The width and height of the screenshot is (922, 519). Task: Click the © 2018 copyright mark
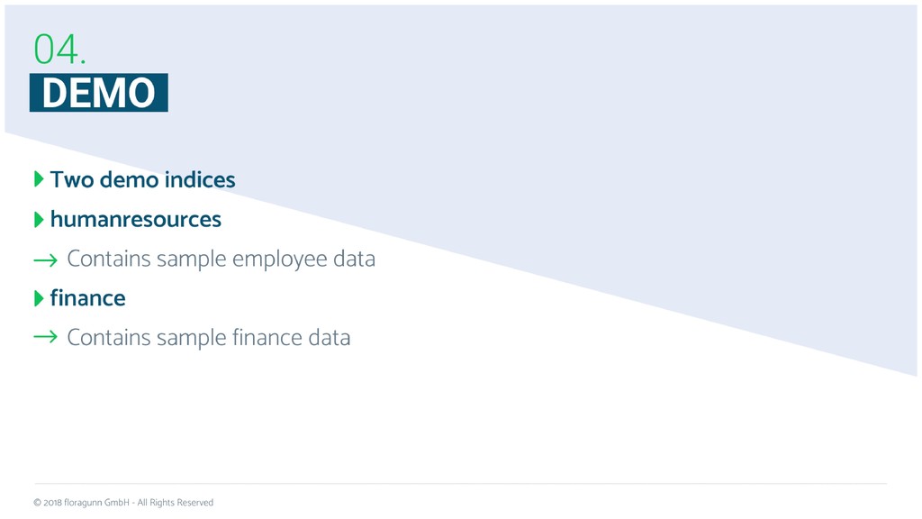point(48,503)
